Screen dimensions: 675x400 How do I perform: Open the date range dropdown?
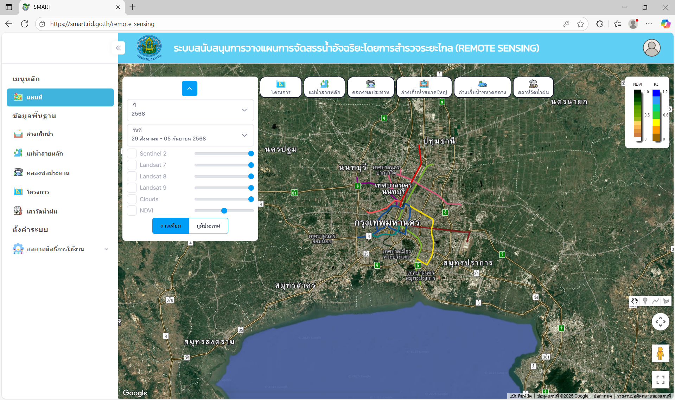click(x=190, y=135)
